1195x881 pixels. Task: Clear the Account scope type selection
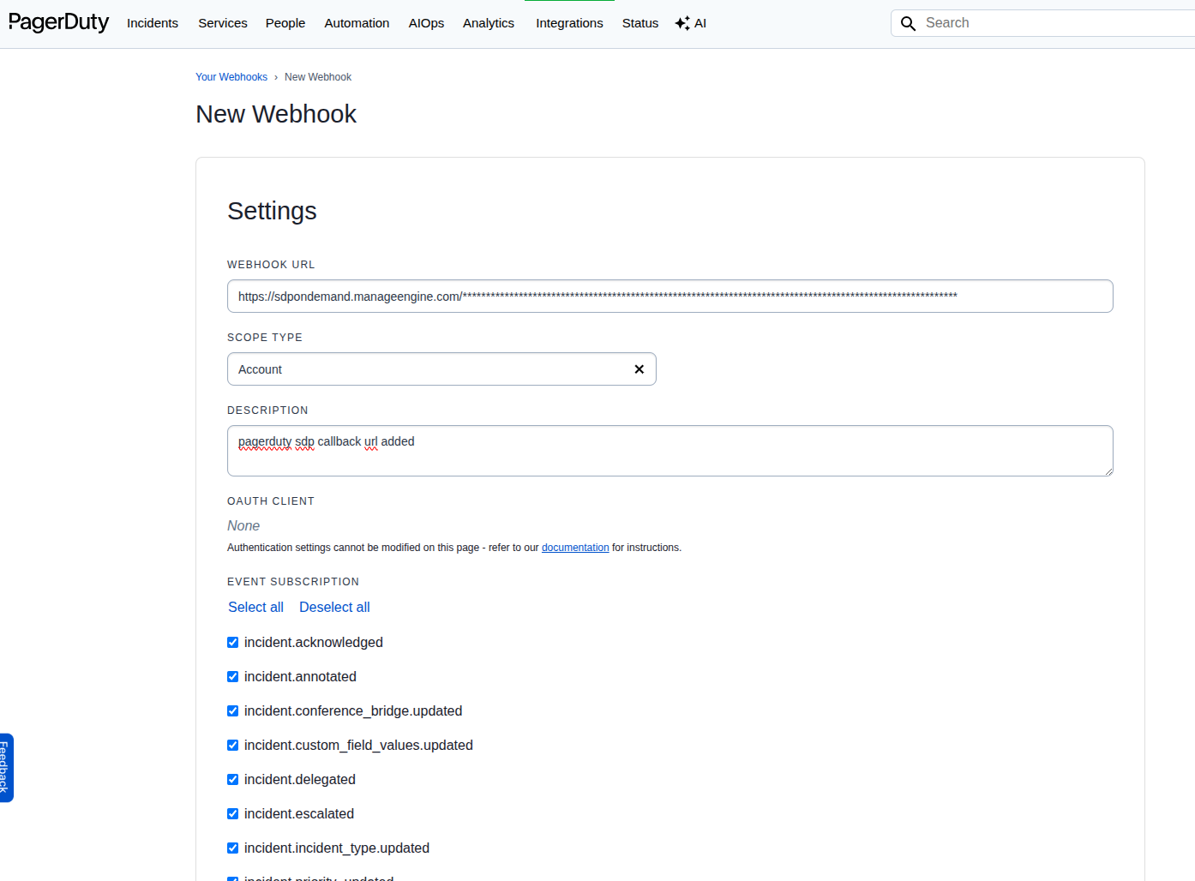(639, 369)
